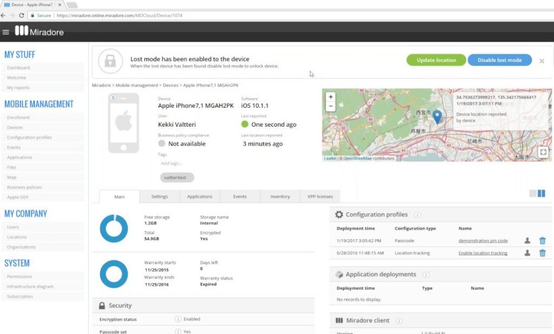Click Encryption status info icon
This screenshot has height=334, width=554.
tap(178, 319)
